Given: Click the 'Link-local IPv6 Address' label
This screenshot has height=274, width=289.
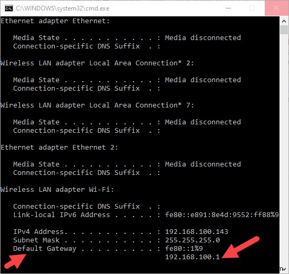Looking at the screenshot, I should (x=61, y=215).
